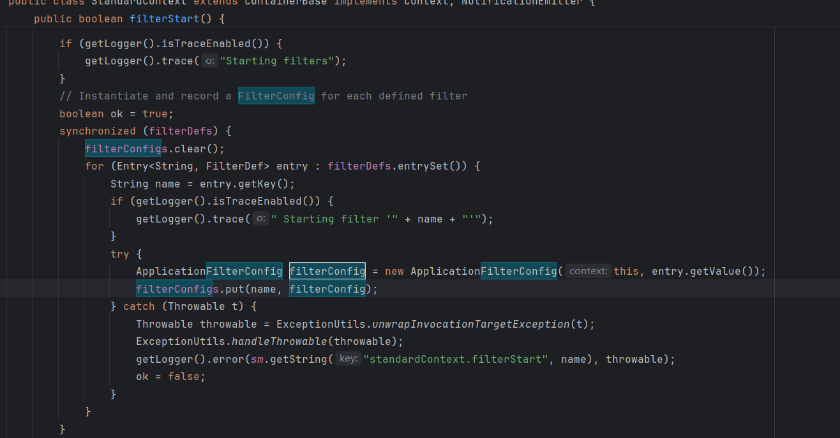Click the catch keyword

coord(139,306)
